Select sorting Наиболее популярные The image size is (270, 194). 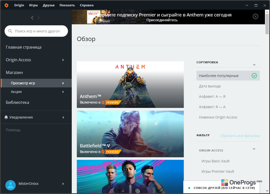pos(228,76)
